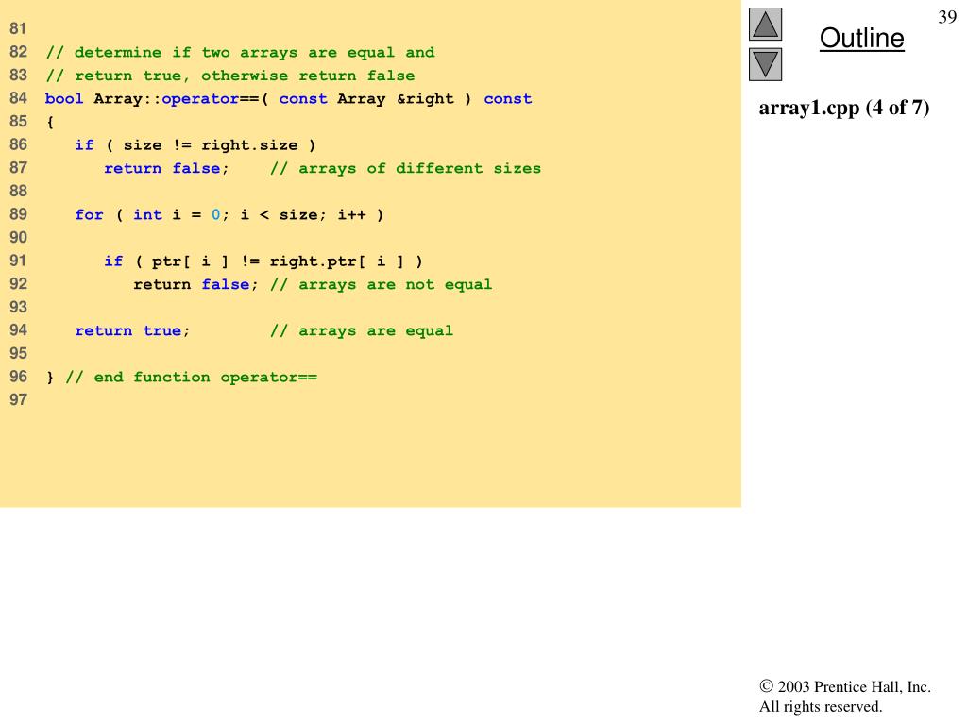Open the Outline link
The width and height of the screenshot is (967, 725).
coord(861,38)
